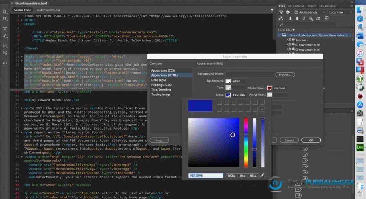Click the Define Servers icon in Files panel

click(281, 12)
